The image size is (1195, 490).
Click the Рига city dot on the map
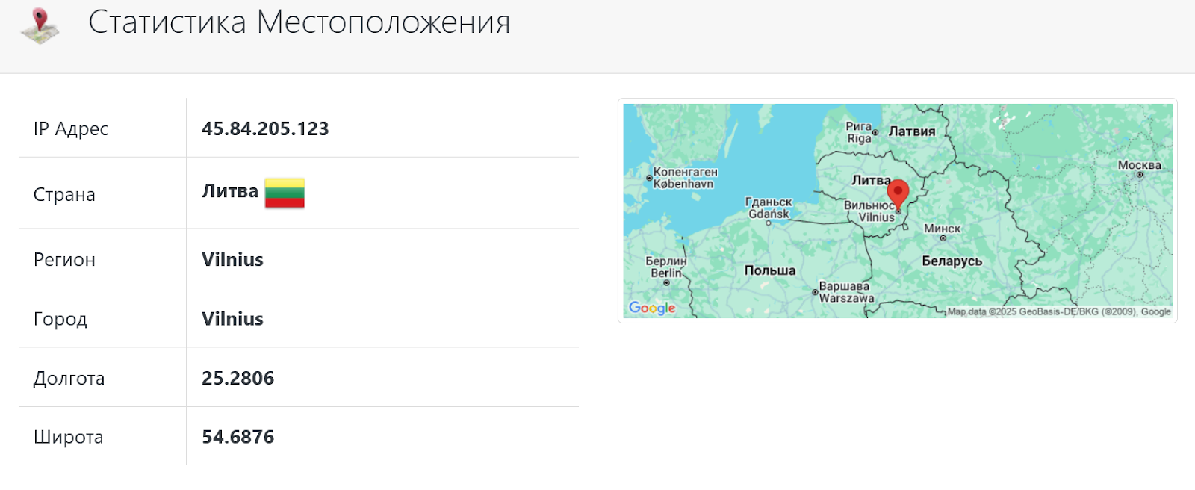[x=875, y=133]
